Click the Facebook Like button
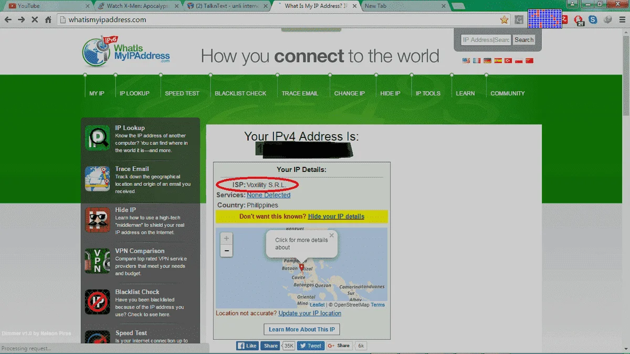Screen dimensions: 630x354 [248, 346]
